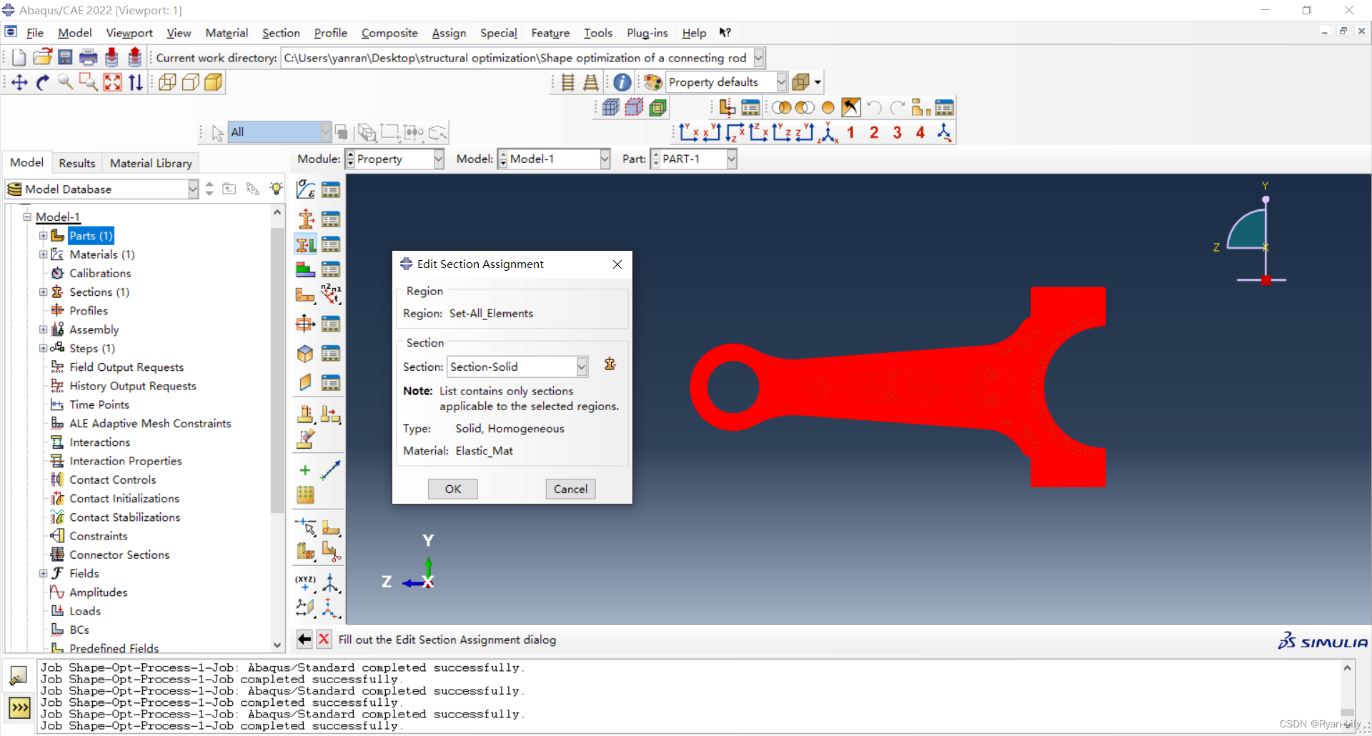
Task: Click the Create Profile tool
Action: (x=306, y=324)
